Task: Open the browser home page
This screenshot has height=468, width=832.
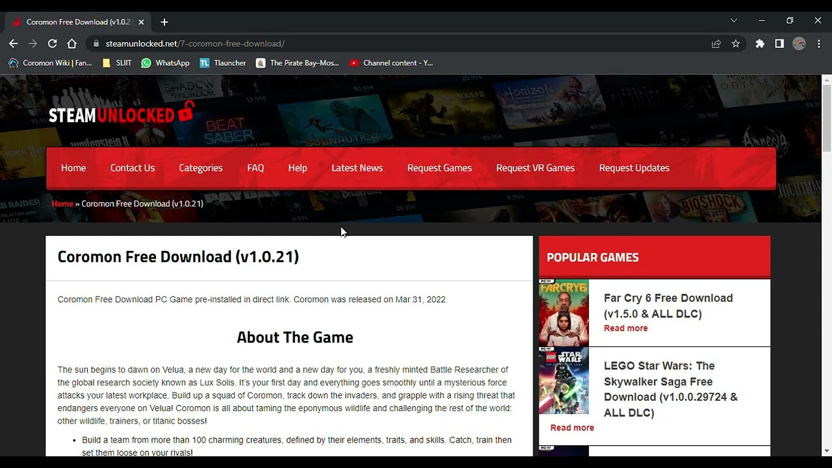Action: point(72,44)
